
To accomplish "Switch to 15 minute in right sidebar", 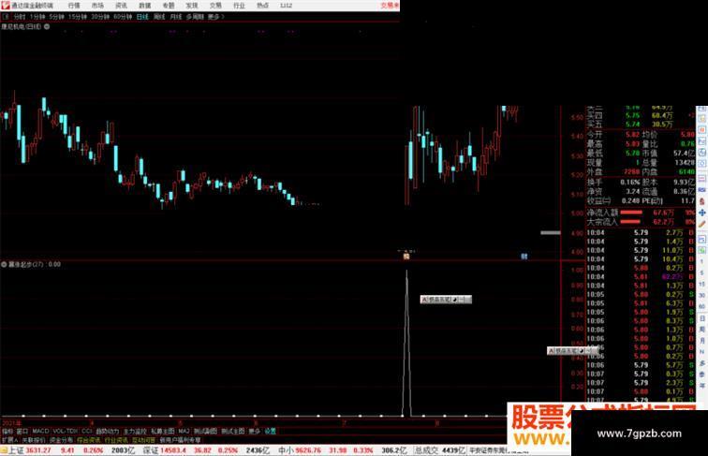I will [701, 284].
